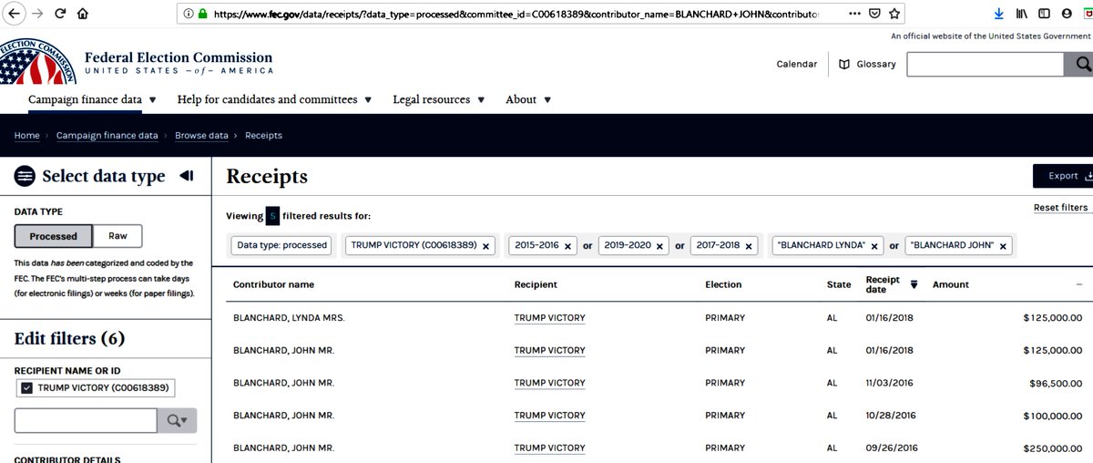Export the receipts results
Screen dimensions: 1093x463
pos(1062,176)
